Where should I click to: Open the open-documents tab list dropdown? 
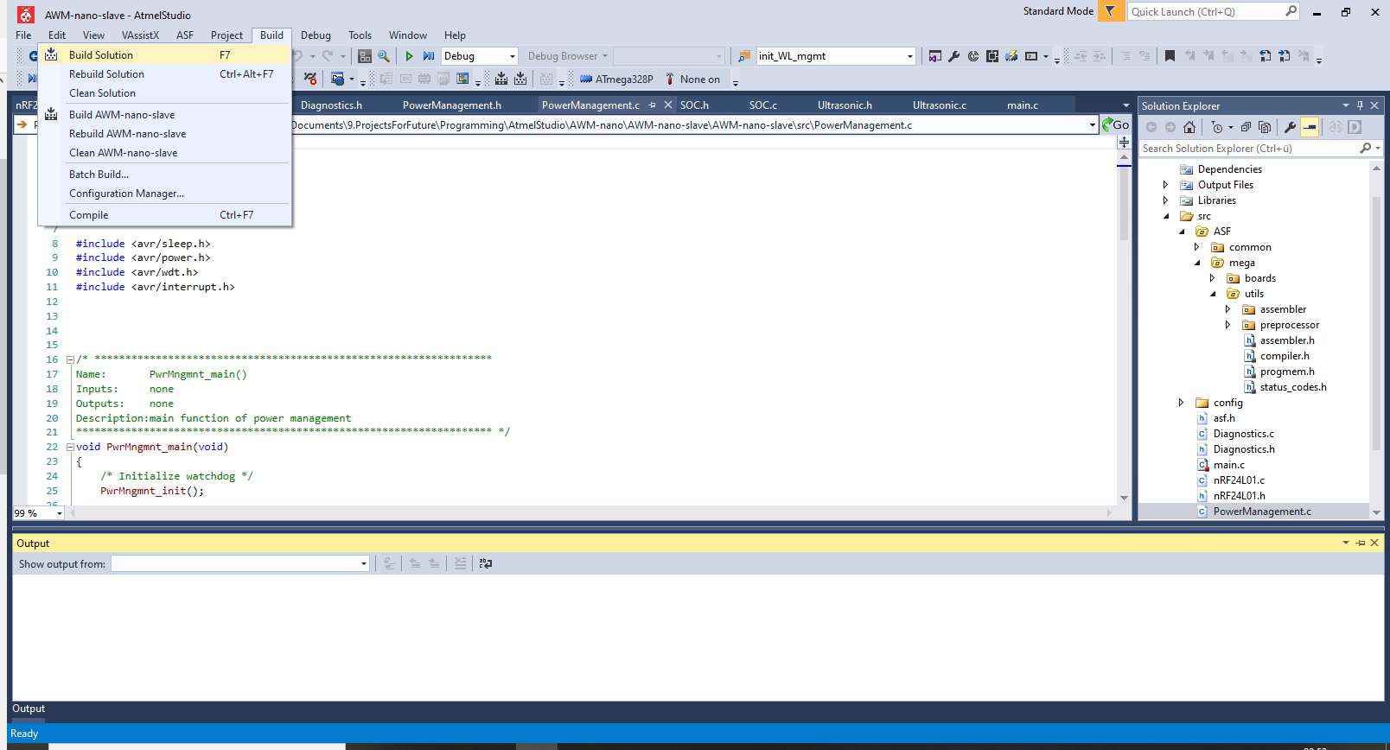1125,105
